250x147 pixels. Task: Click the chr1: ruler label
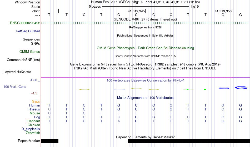click(36, 11)
